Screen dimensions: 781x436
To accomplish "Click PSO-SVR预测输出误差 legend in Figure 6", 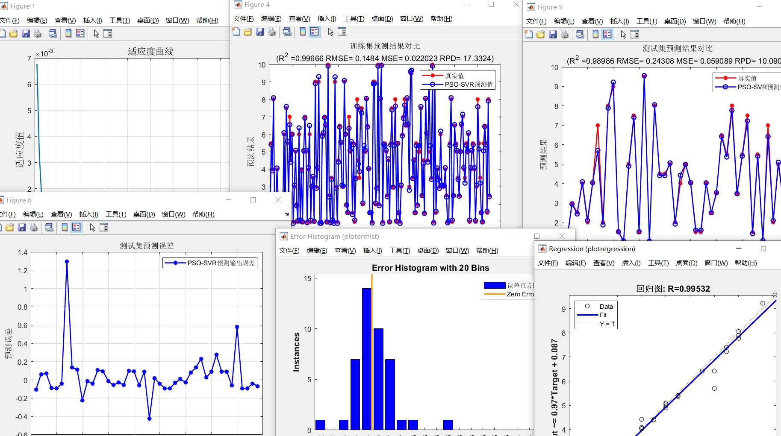I will click(221, 263).
